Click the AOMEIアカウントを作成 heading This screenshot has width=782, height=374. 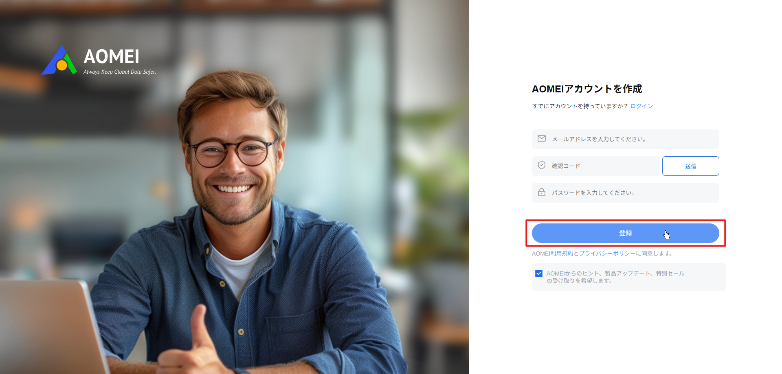pyautogui.click(x=587, y=89)
